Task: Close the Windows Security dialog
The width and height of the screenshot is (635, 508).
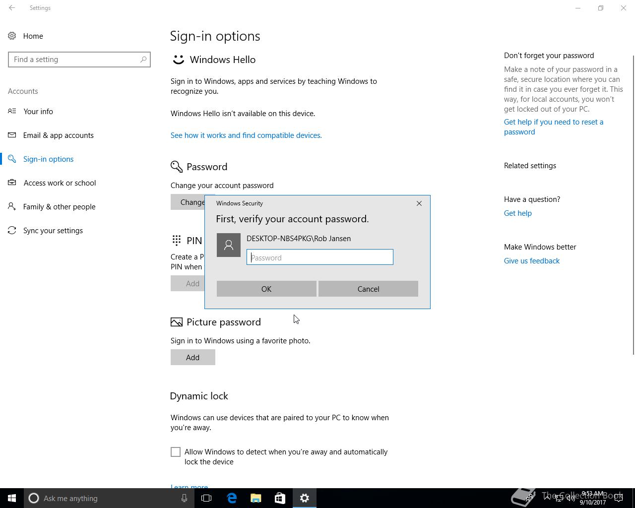Action: tap(419, 203)
